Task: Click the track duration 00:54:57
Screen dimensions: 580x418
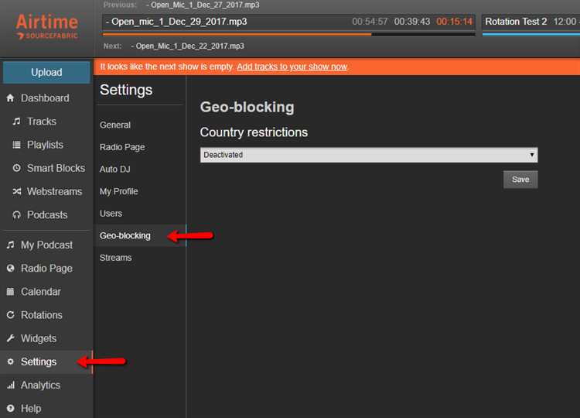Action: coord(370,22)
